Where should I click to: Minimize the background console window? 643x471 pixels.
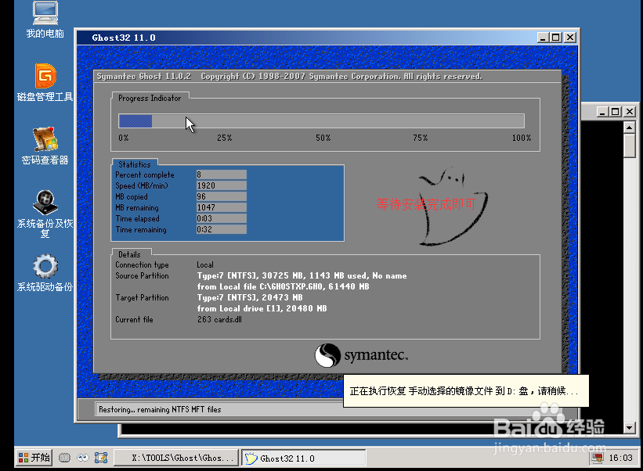pos(601,111)
